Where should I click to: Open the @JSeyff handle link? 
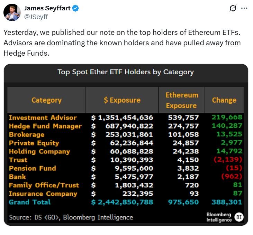tap(36, 16)
